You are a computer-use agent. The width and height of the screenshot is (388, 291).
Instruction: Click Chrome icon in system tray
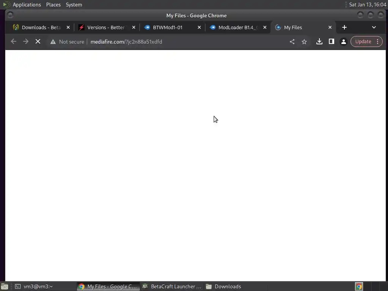click(x=359, y=286)
